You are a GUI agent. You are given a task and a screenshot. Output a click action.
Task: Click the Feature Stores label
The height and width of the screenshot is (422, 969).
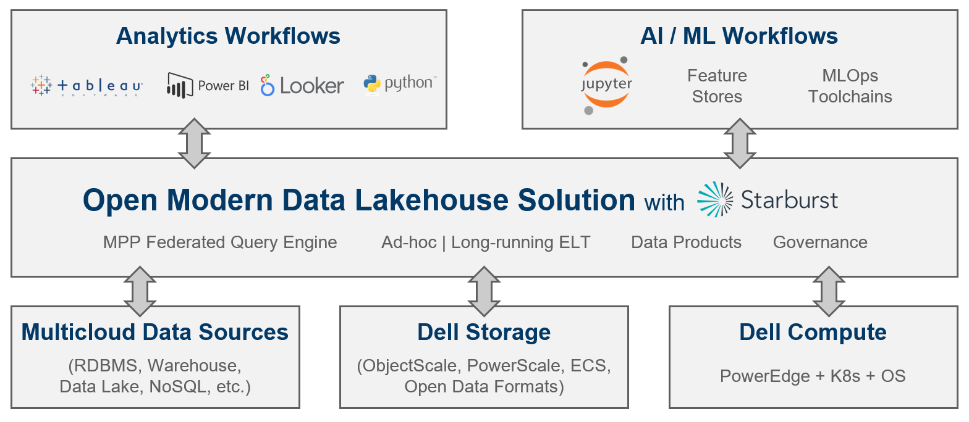[717, 86]
